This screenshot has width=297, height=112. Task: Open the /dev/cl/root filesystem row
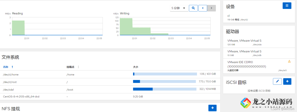pos(110,82)
